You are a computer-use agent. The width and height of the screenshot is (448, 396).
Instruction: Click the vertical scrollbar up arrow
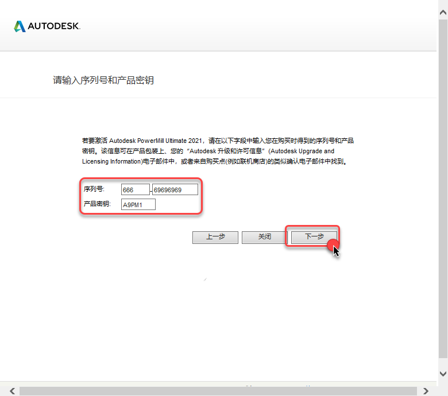pos(443,12)
